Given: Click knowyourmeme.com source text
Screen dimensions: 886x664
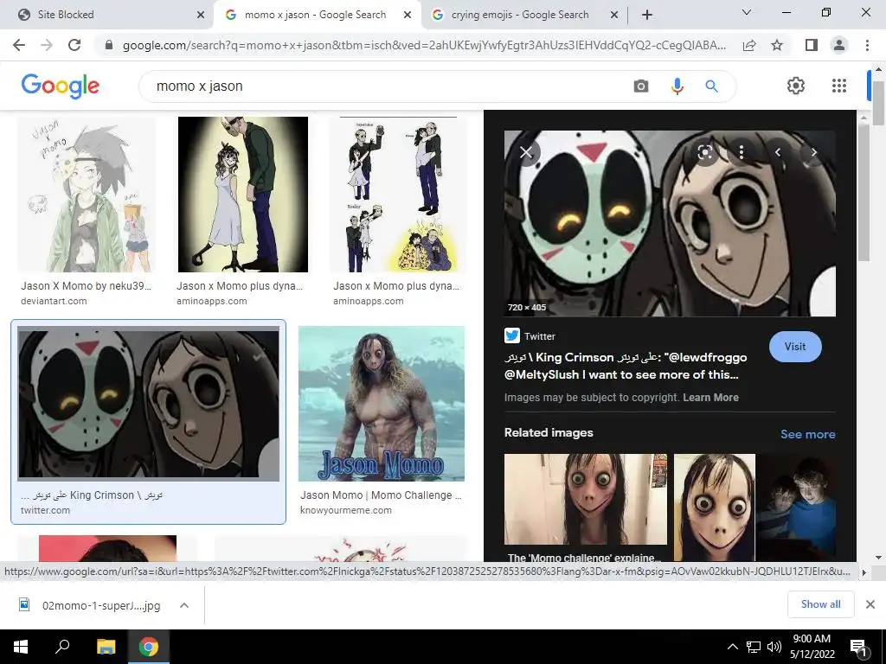Looking at the screenshot, I should (x=346, y=510).
